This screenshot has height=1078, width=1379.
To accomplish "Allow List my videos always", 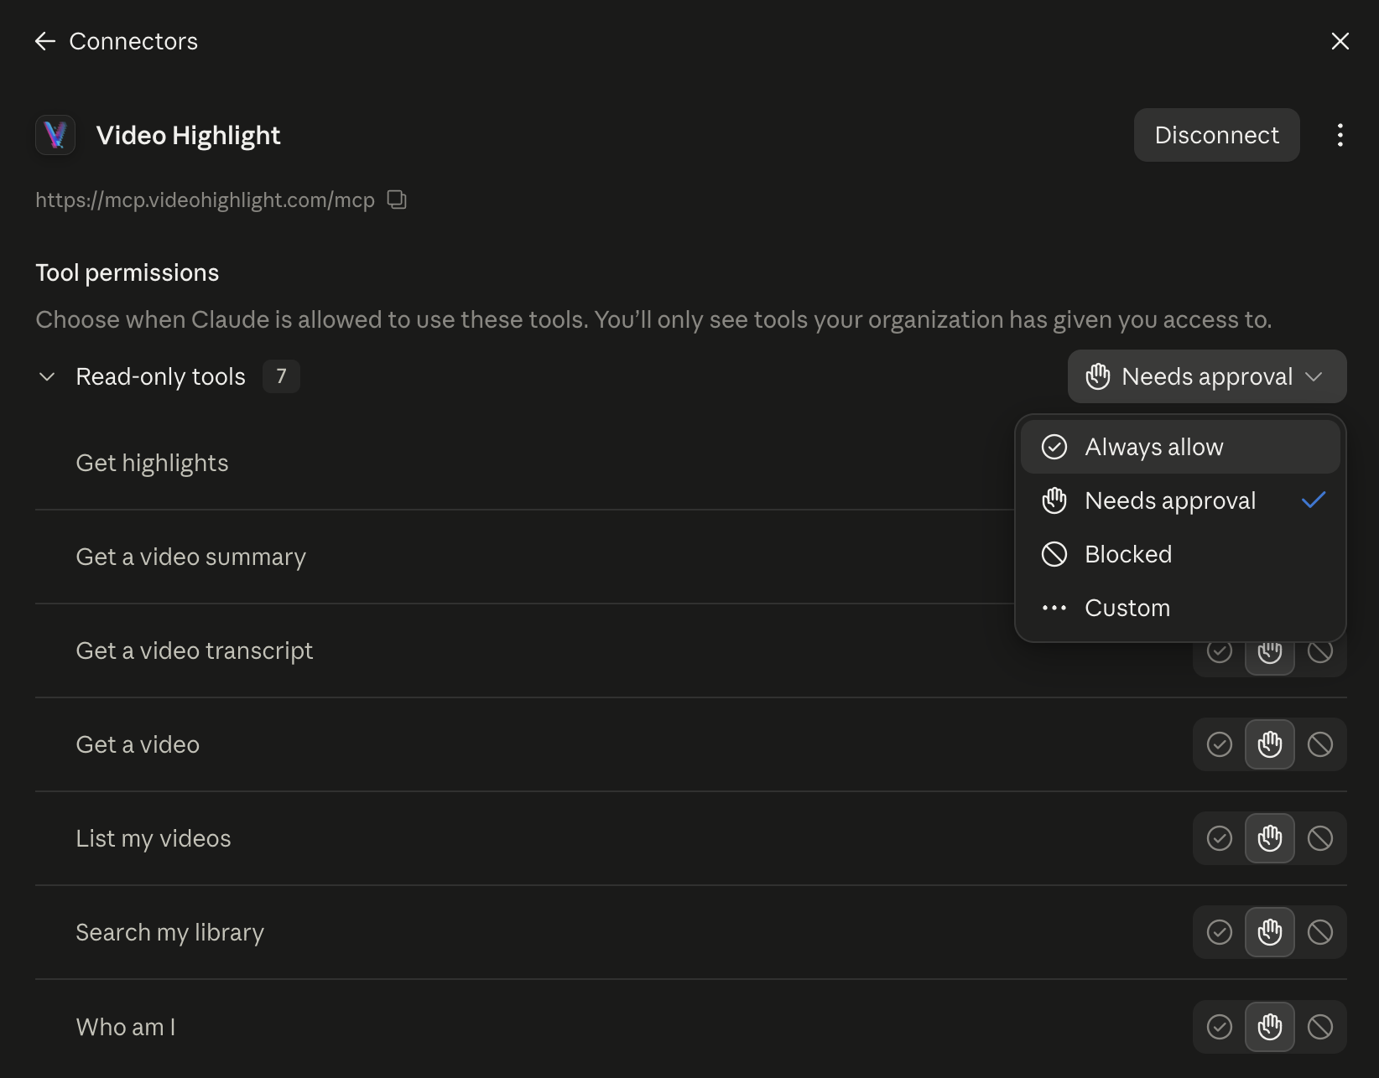I will point(1219,838).
